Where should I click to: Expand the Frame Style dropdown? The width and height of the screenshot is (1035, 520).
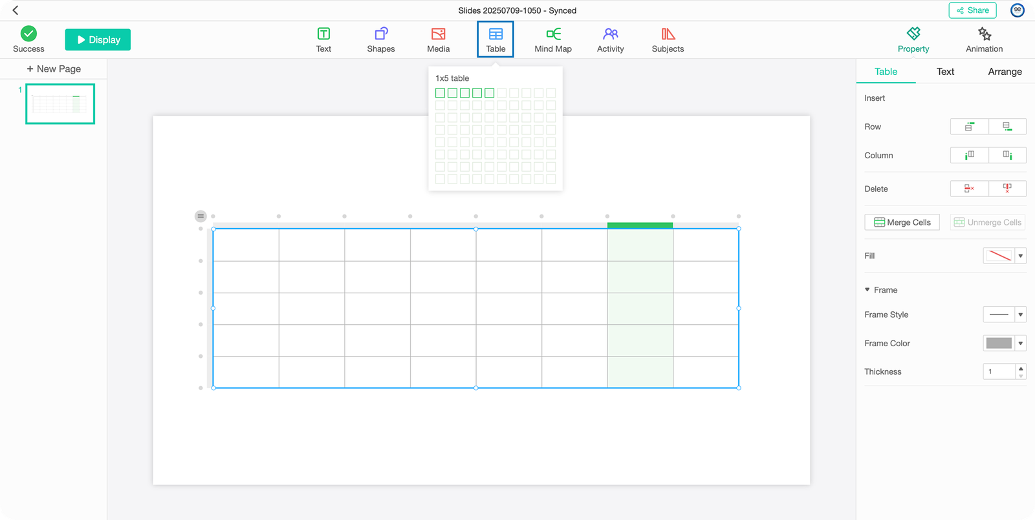[x=1020, y=315]
